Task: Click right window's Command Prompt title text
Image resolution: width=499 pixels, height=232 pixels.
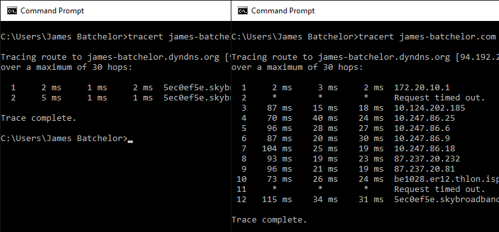Action: [283, 11]
